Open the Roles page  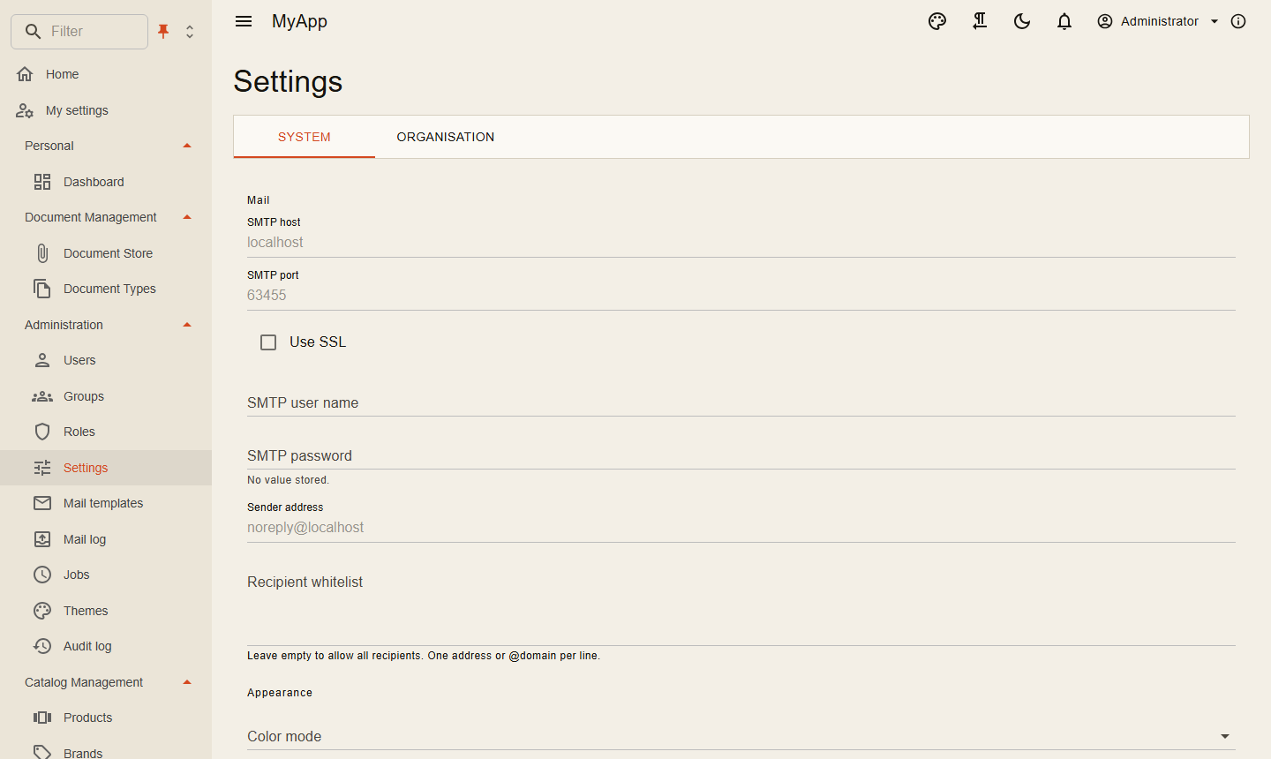[106, 432]
